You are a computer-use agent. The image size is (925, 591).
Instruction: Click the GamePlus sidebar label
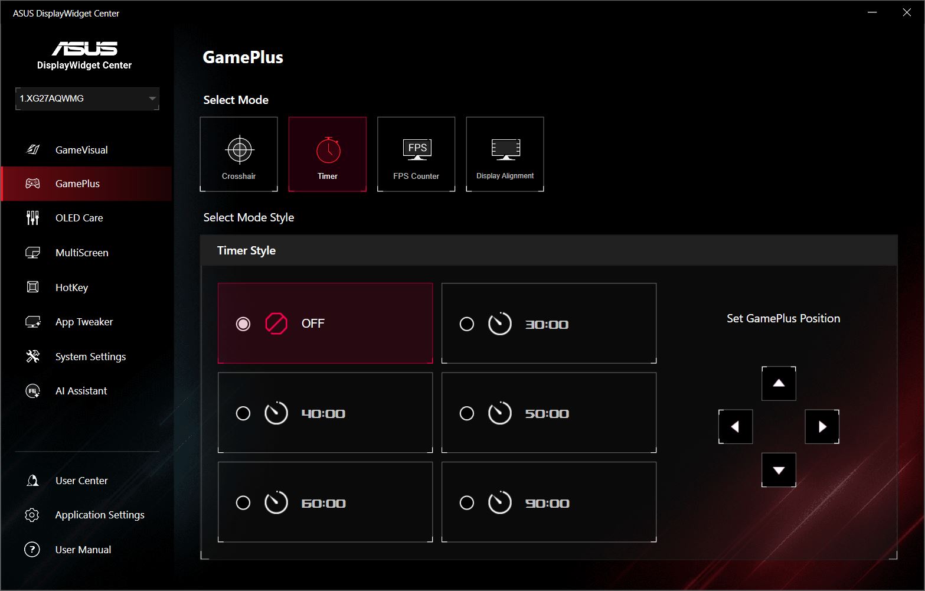[77, 184]
